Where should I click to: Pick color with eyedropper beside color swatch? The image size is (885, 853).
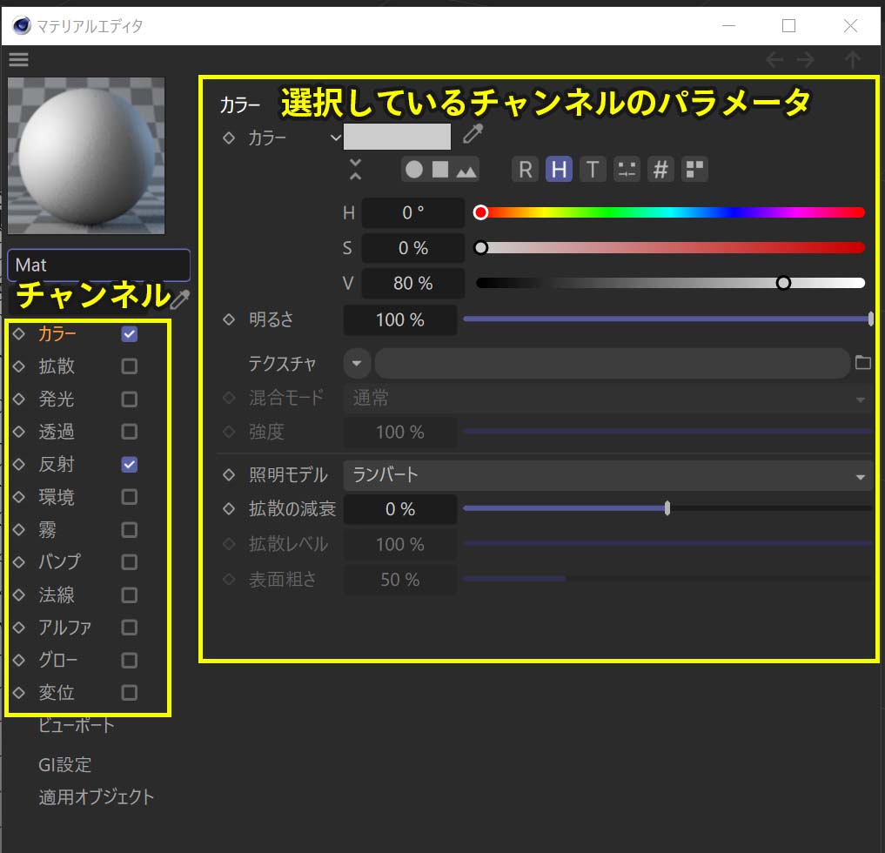tap(473, 134)
